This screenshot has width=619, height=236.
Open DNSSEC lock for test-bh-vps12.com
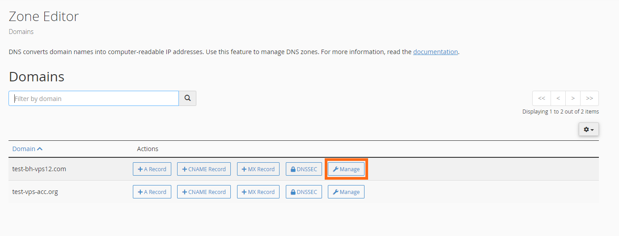[x=304, y=169]
